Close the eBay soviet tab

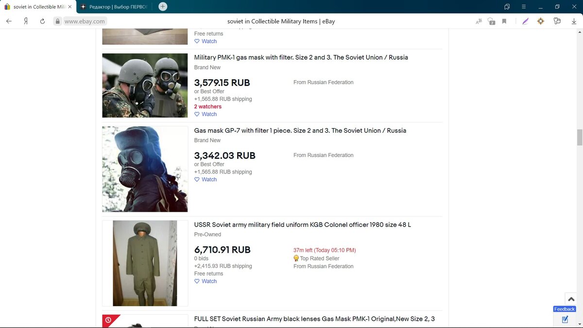69,7
